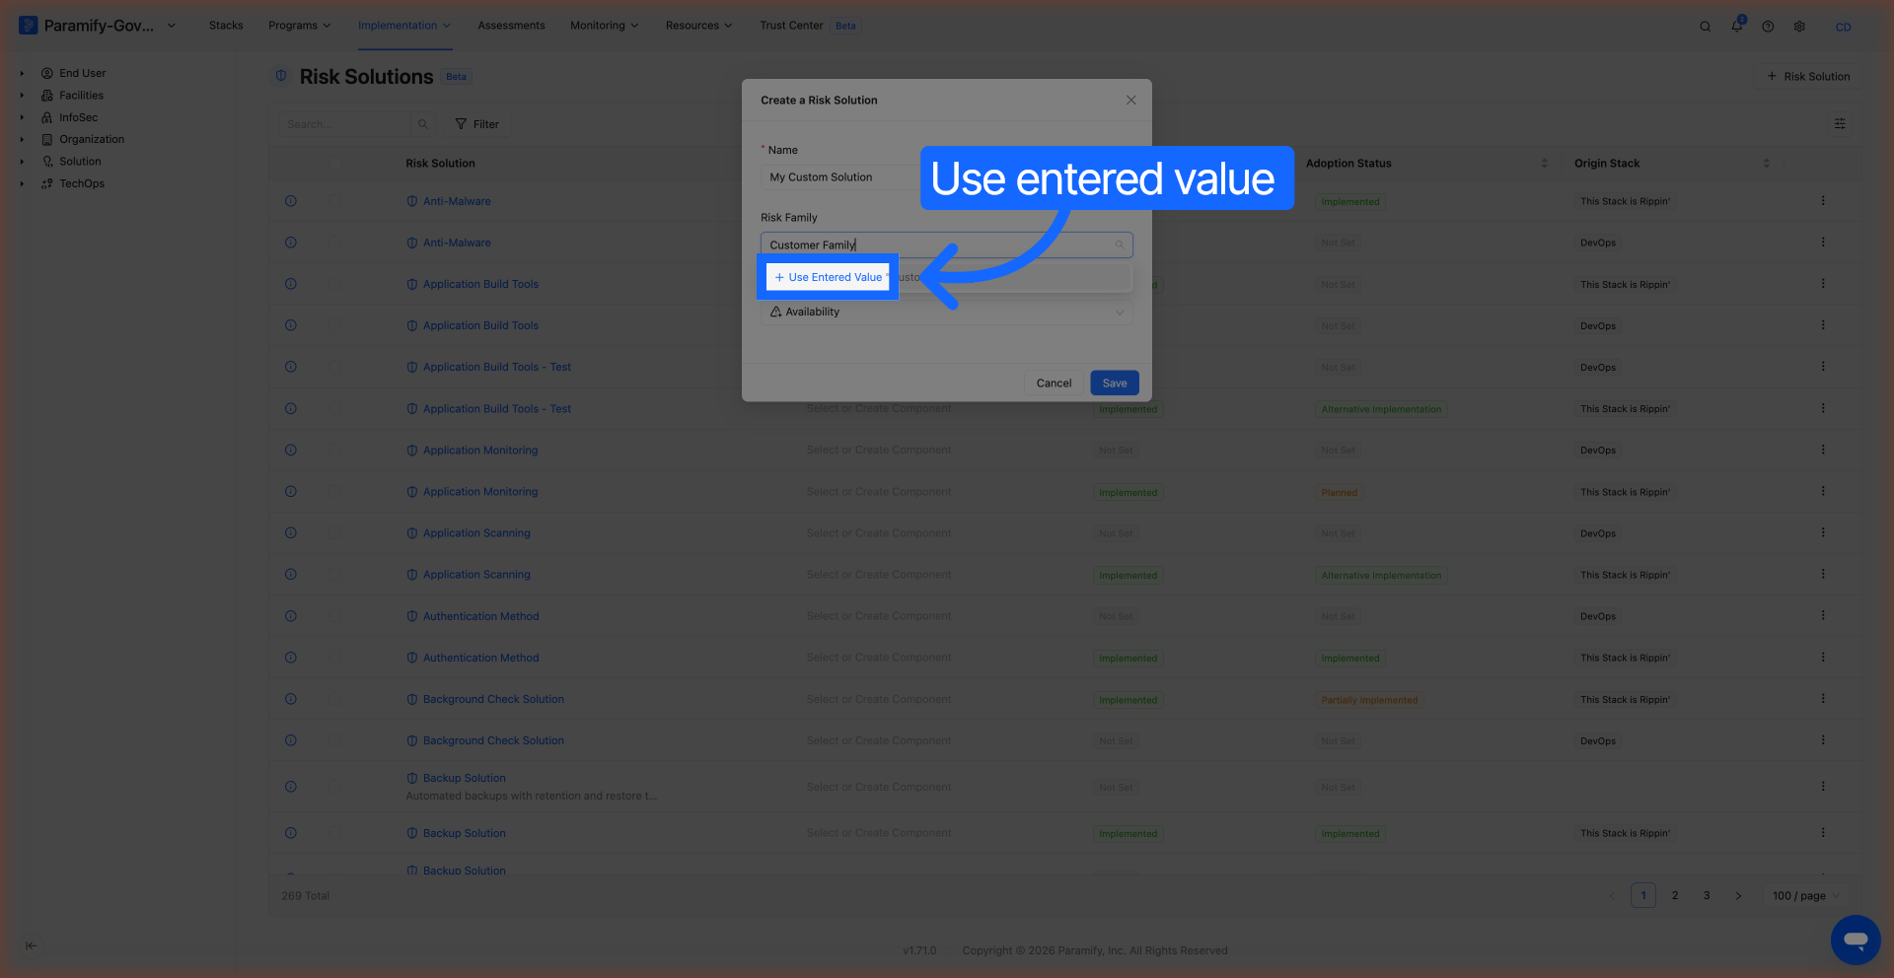The width and height of the screenshot is (1894, 978).
Task: Open info icon for first Application Monitoring
Action: pos(291,450)
